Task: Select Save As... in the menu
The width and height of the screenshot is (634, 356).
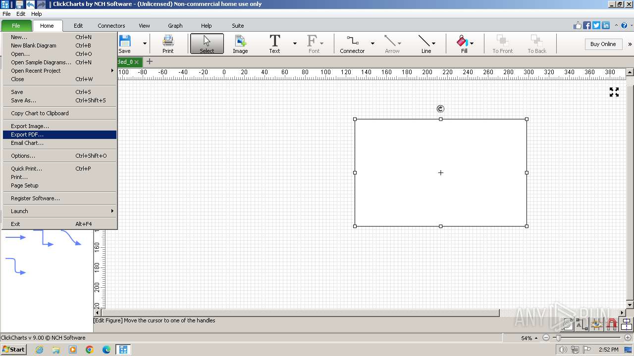Action: [x=59, y=100]
